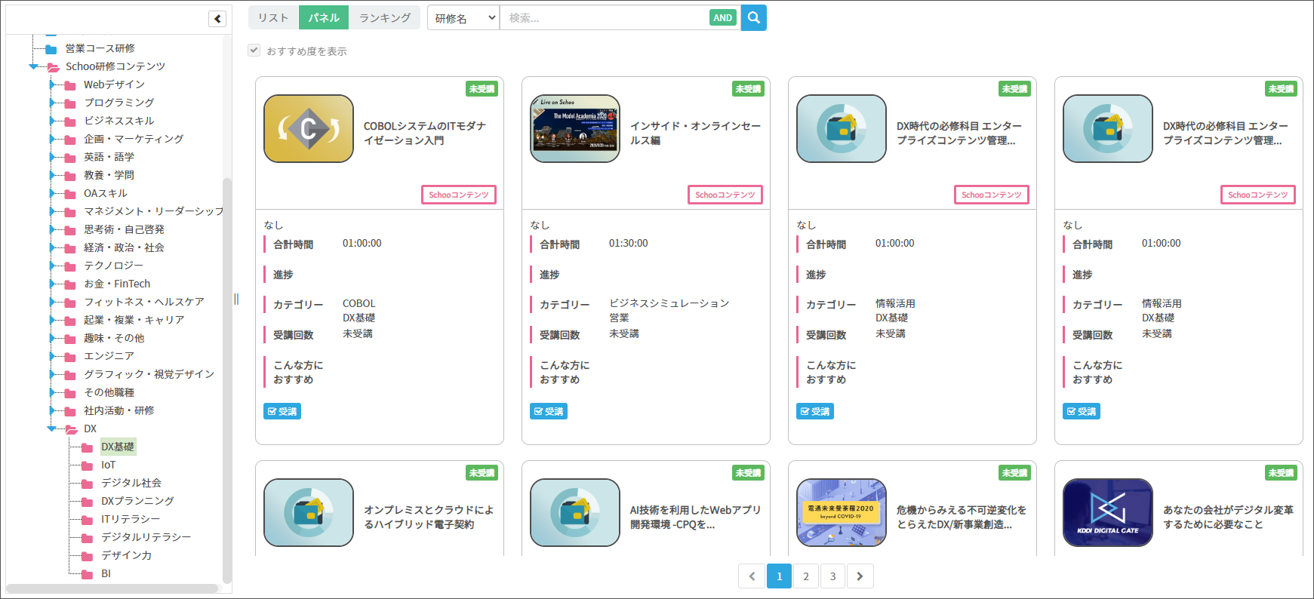
Task: Click the Schoo研修コンテンツ open folder icon
Action: [x=53, y=67]
